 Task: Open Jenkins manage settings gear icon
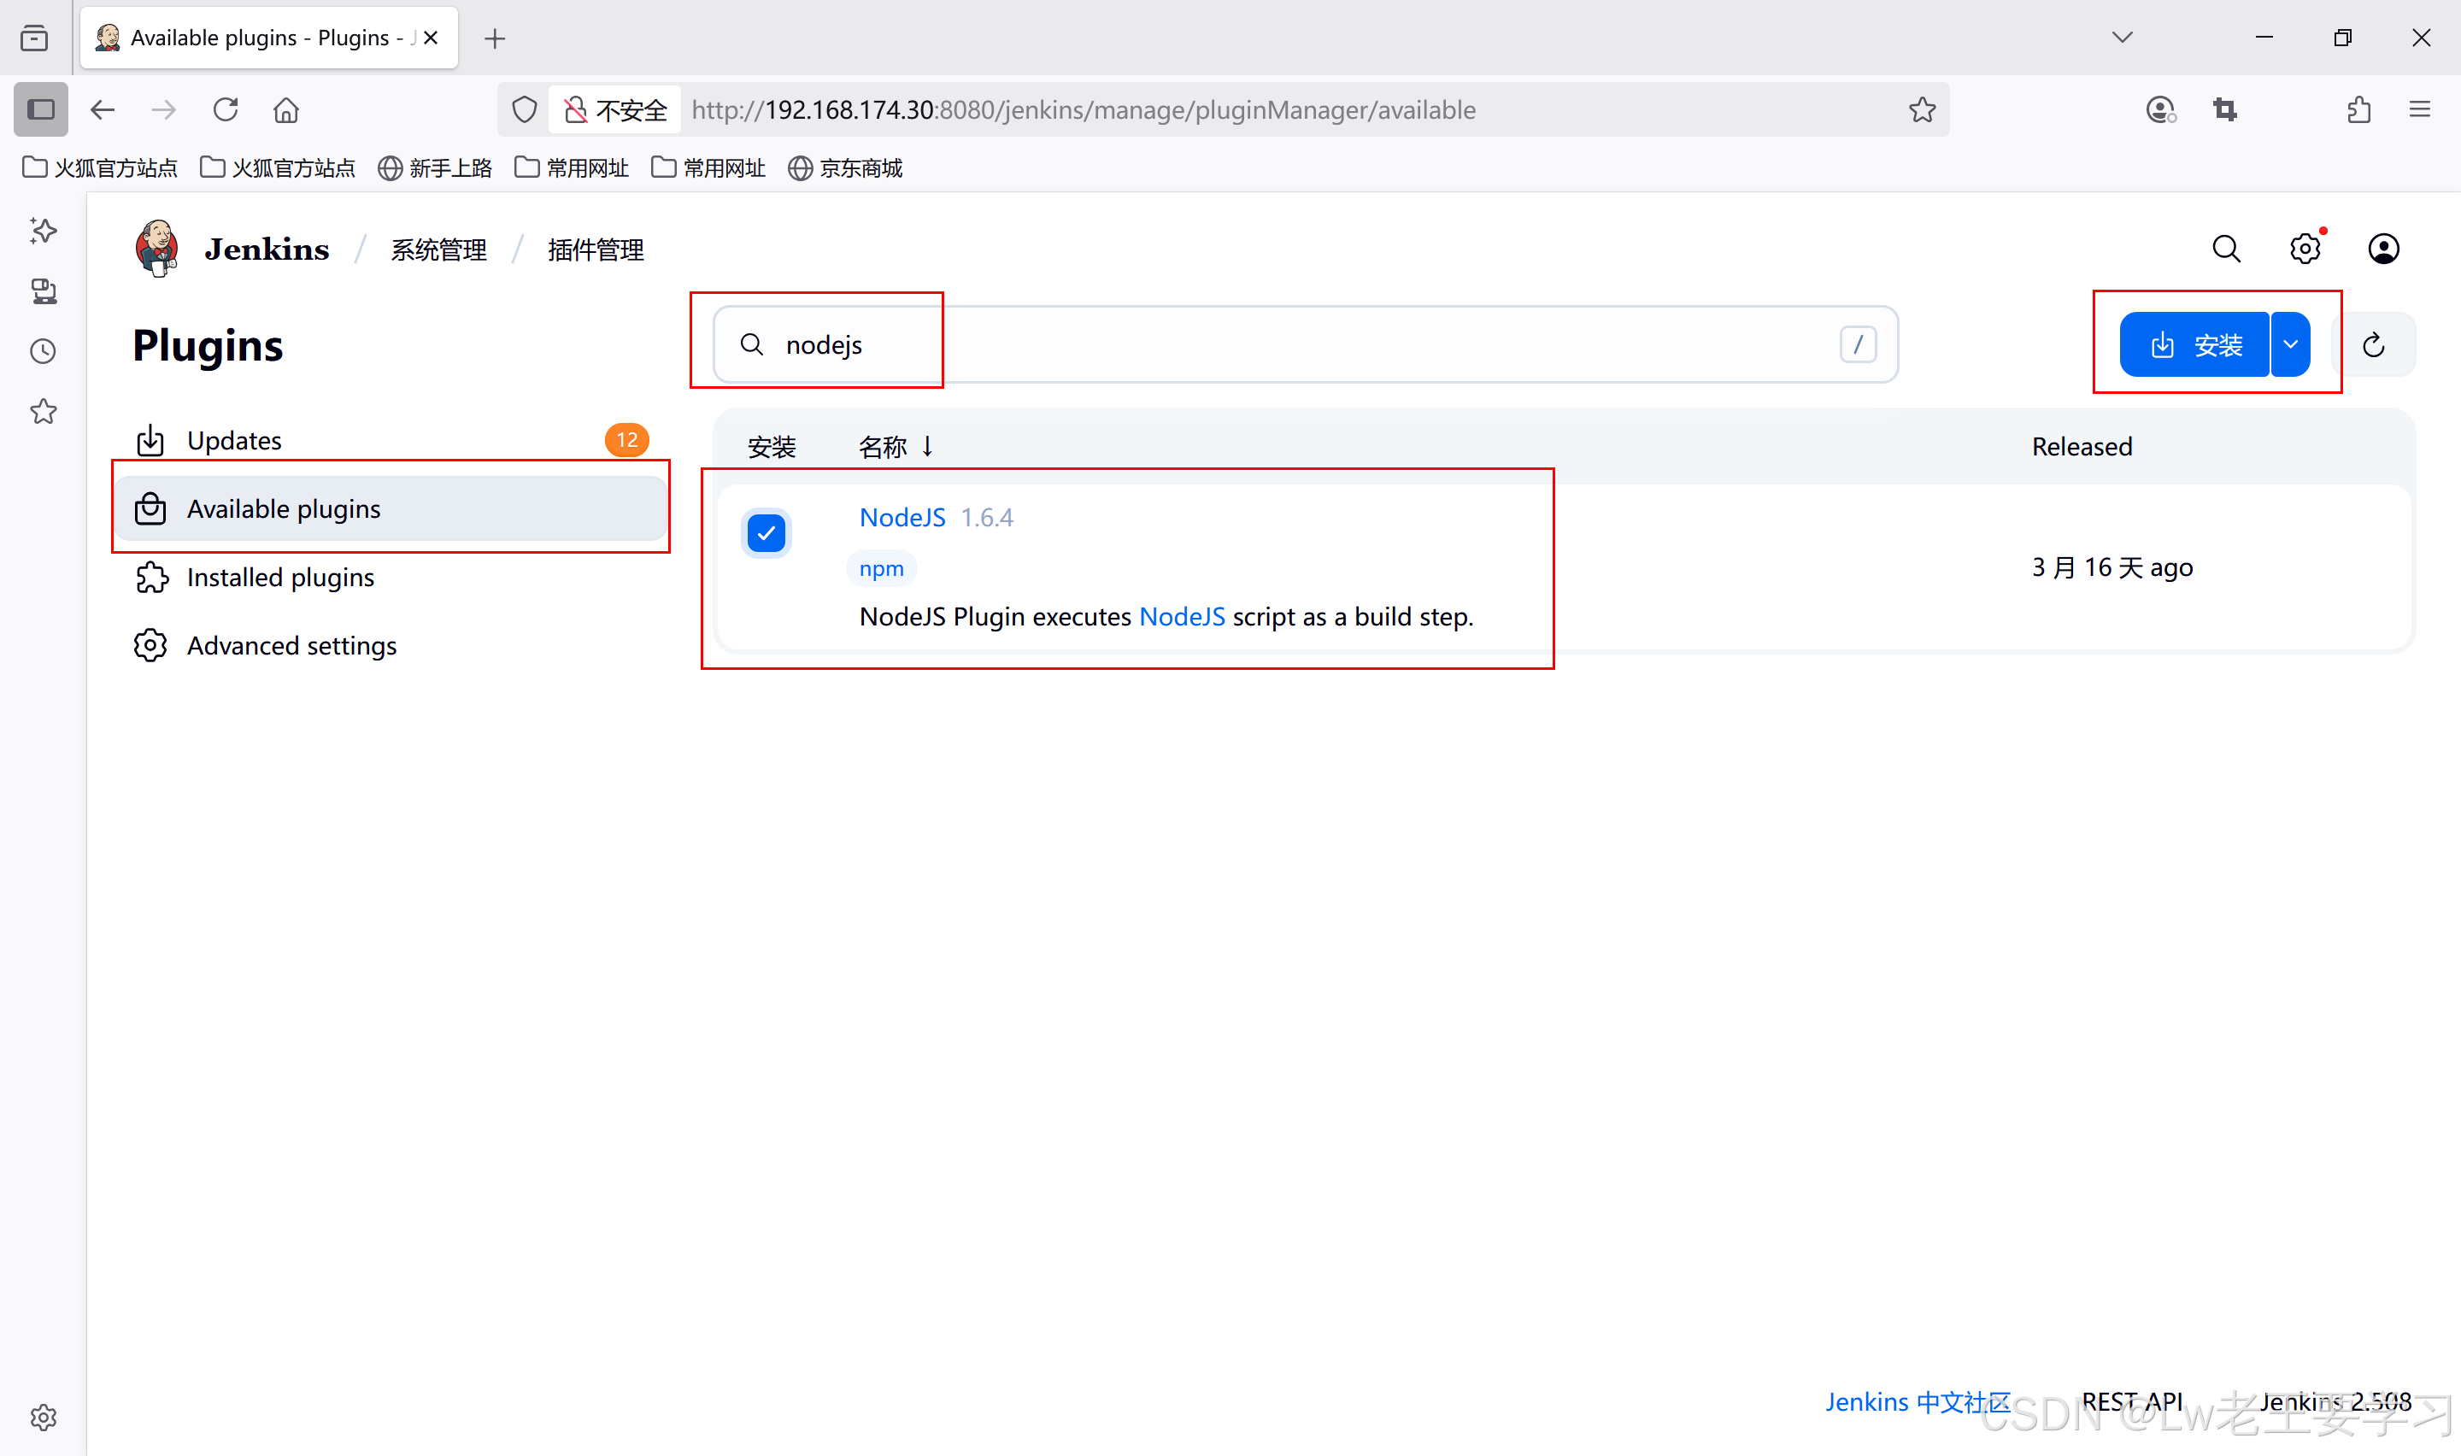(x=2304, y=250)
